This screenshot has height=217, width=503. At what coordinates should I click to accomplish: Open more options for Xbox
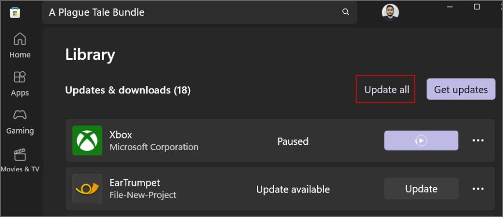click(478, 140)
